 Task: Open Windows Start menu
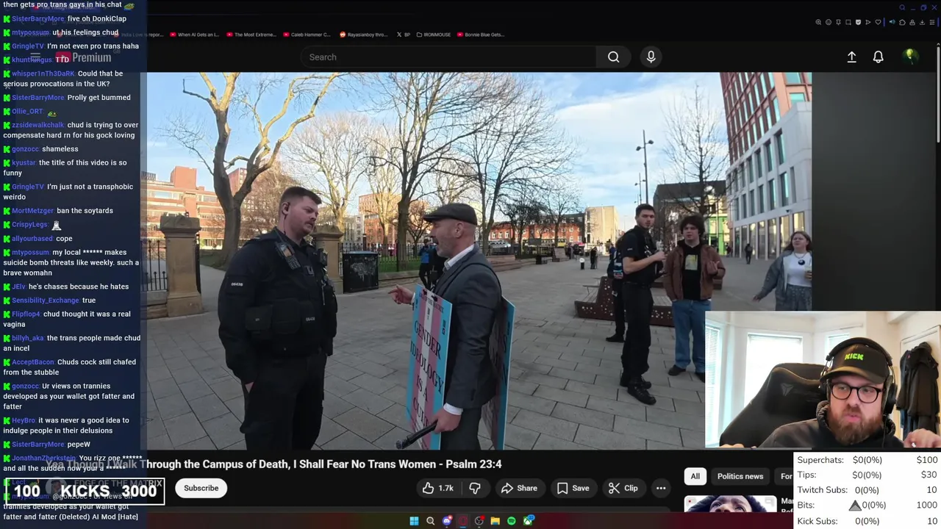414,521
